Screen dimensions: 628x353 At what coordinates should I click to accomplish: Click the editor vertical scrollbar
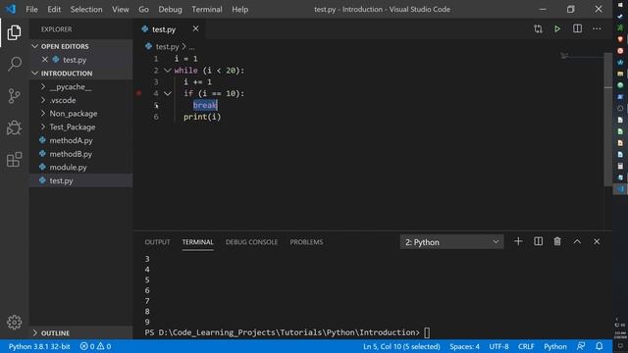pos(608,120)
